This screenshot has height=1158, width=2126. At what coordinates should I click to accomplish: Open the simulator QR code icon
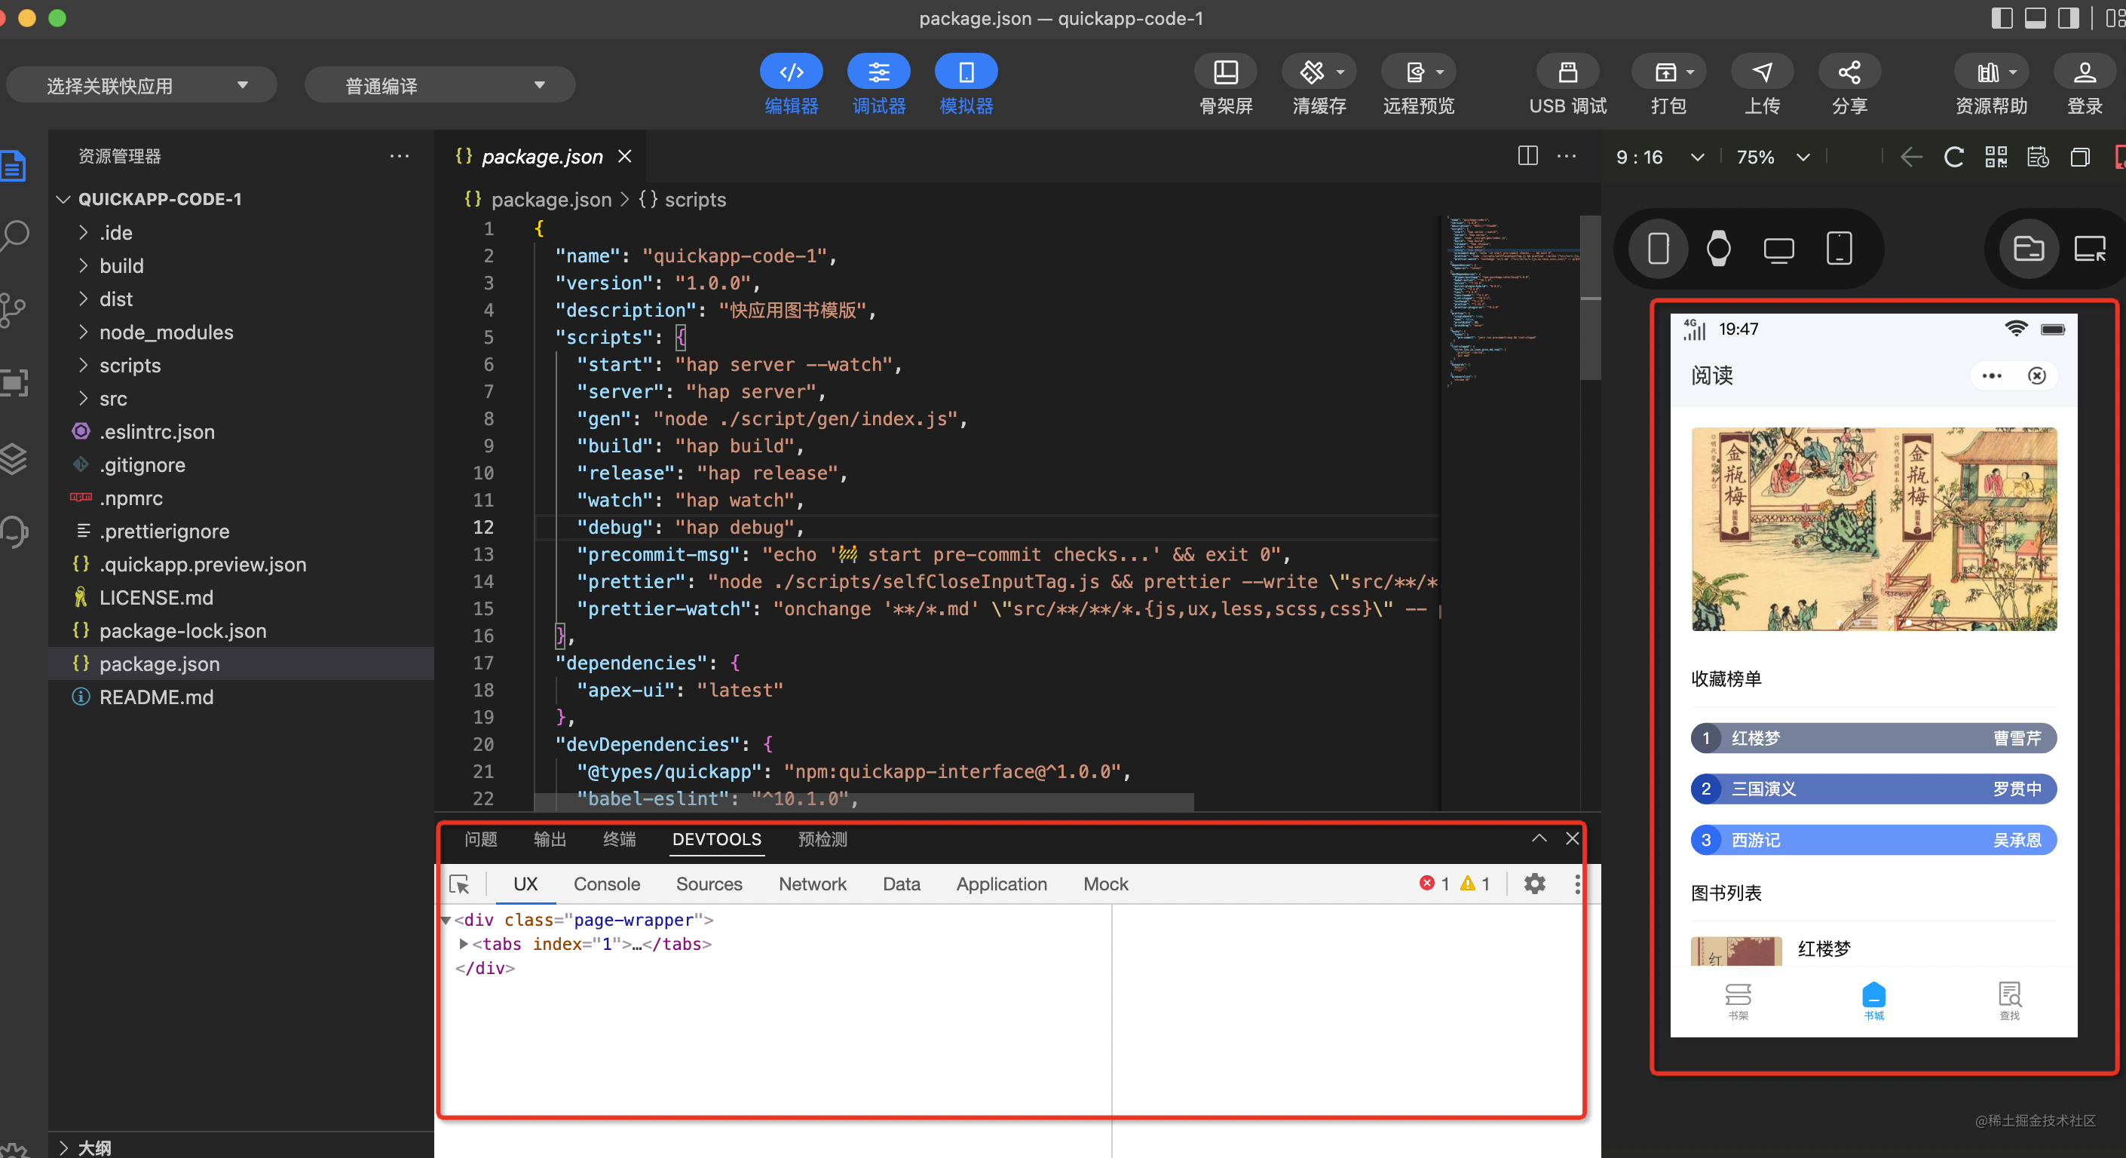pyautogui.click(x=1996, y=157)
